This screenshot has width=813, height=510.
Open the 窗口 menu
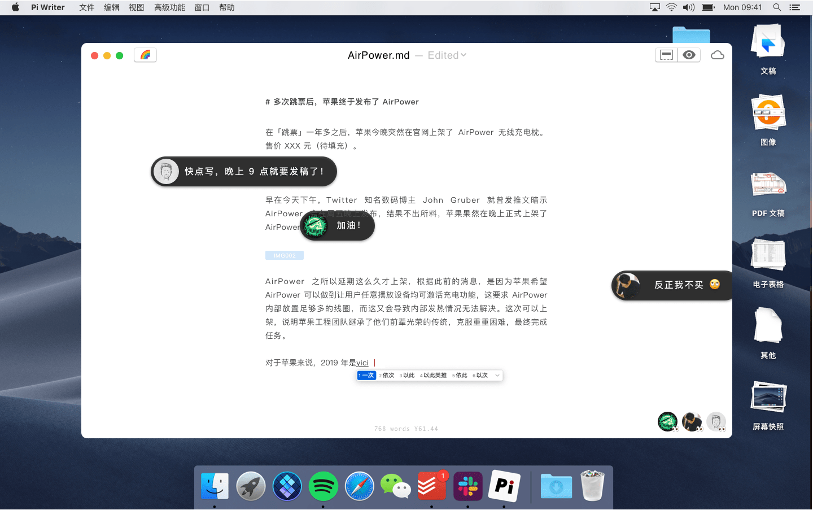(x=202, y=7)
